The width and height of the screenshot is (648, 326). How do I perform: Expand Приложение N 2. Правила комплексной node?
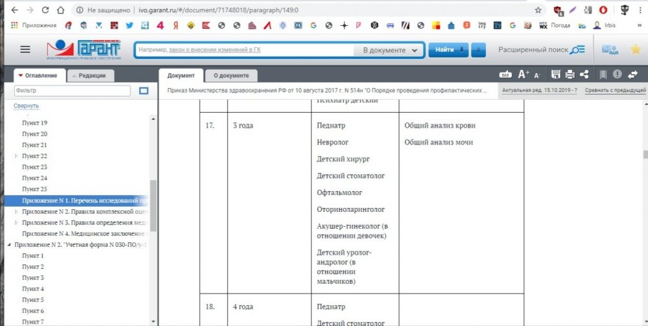click(16, 211)
